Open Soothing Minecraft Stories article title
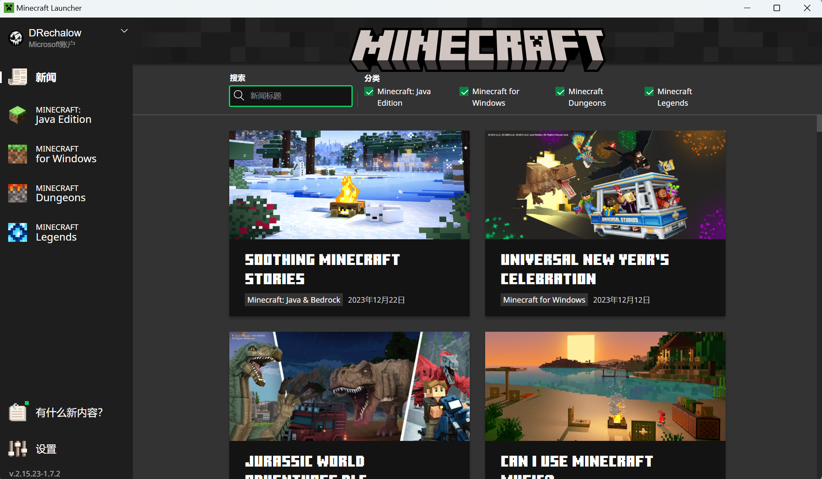822x479 pixels. coord(322,269)
